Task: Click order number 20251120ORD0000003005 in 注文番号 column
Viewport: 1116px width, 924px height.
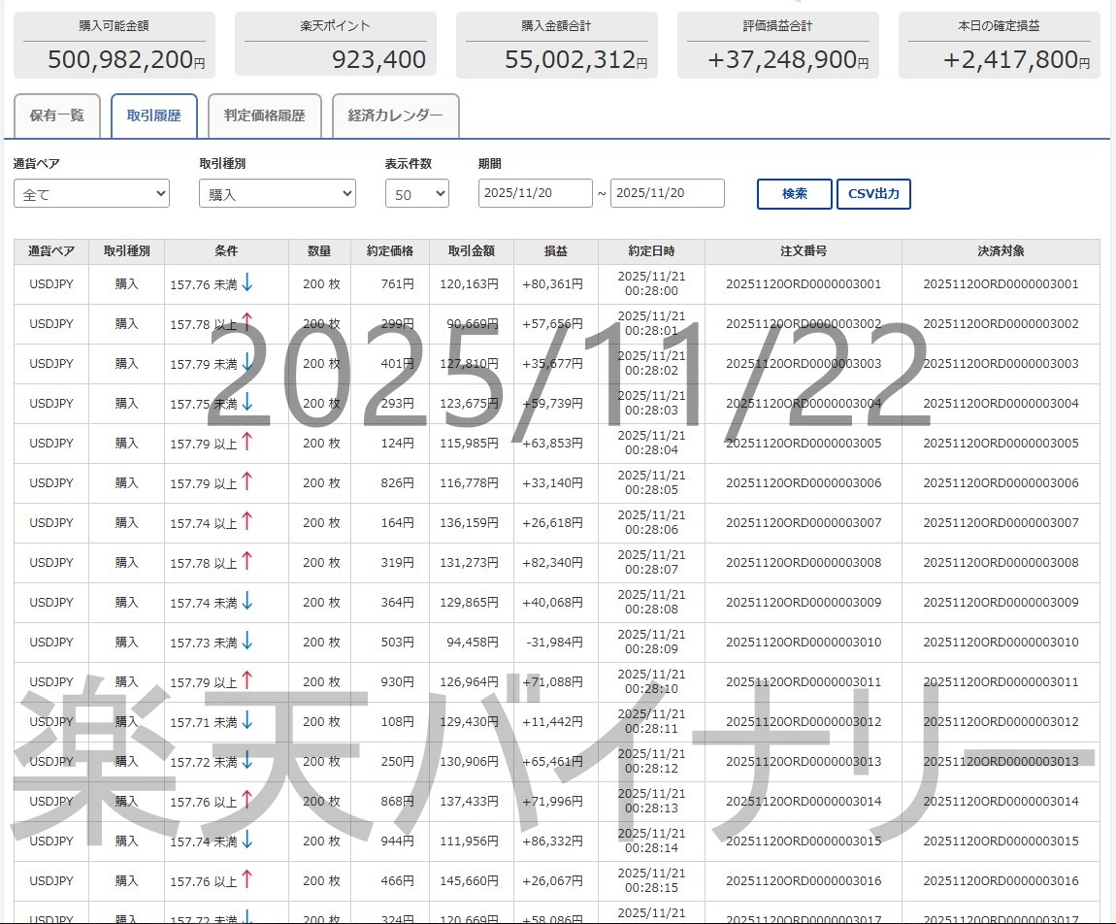Action: 804,444
